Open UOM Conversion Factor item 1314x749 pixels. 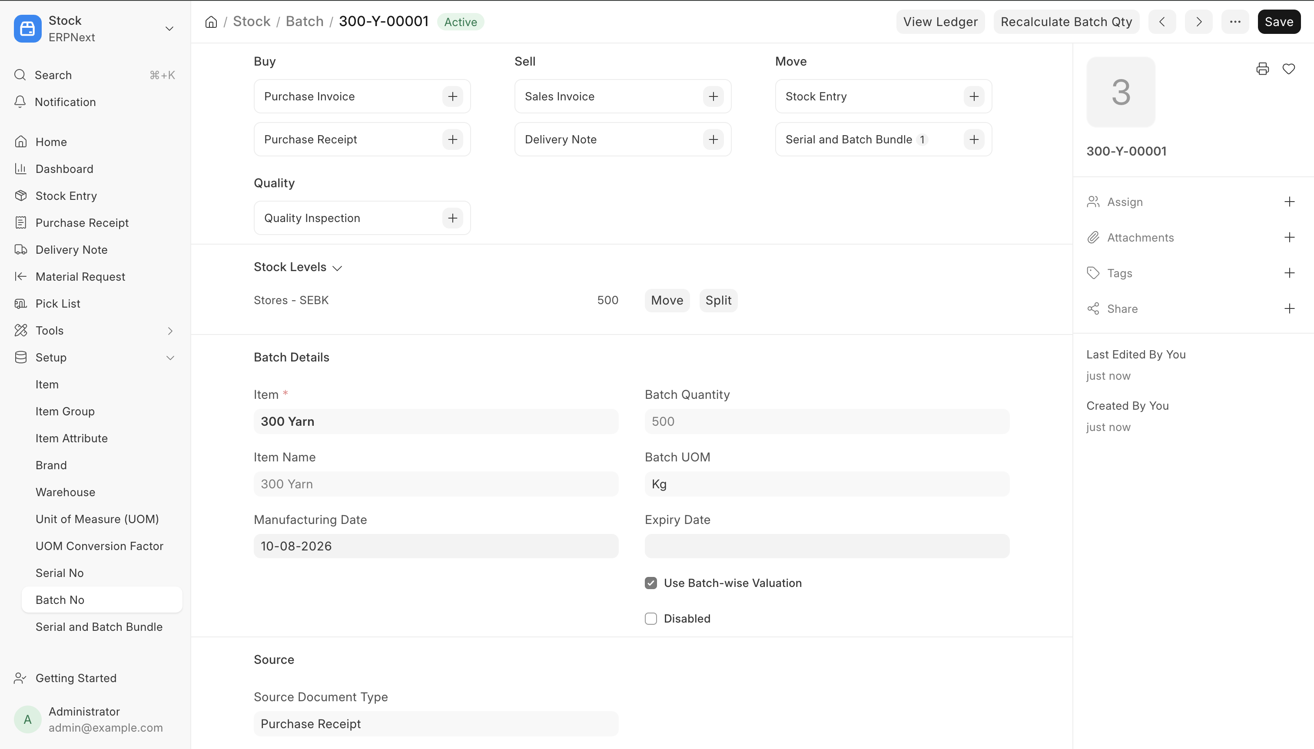tap(102, 546)
